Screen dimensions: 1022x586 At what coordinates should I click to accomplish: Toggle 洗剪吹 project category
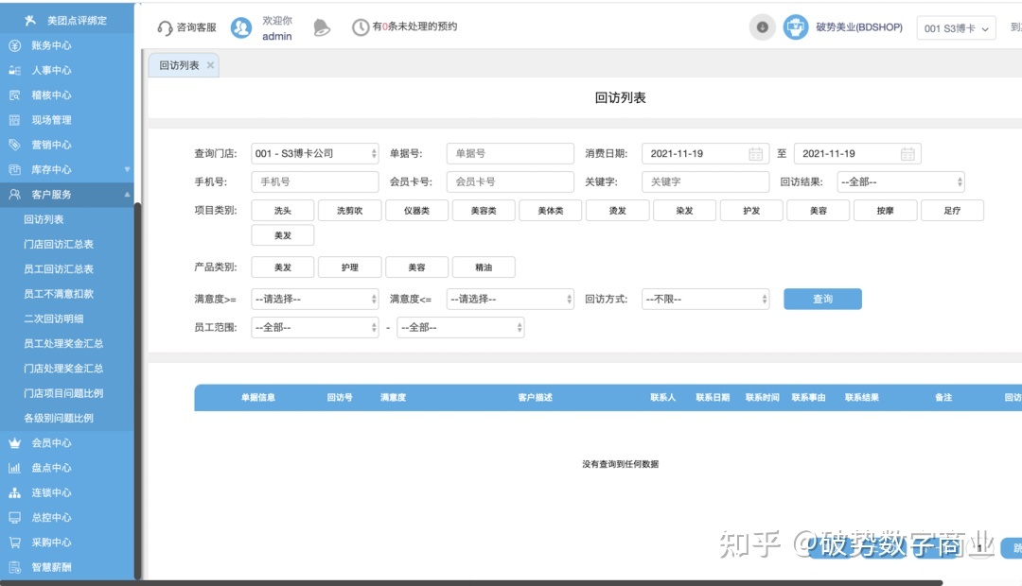coord(350,211)
